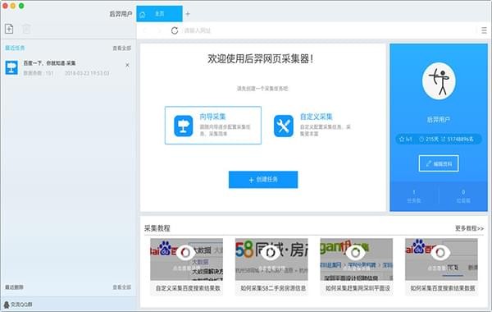Click the QQ penguin icon at bottom left
492x312 pixels.
coord(7,304)
